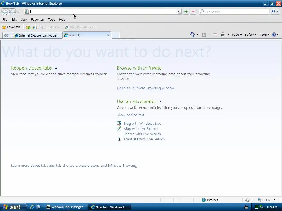Click the Print icon
282x211 pixels.
click(x=223, y=35)
